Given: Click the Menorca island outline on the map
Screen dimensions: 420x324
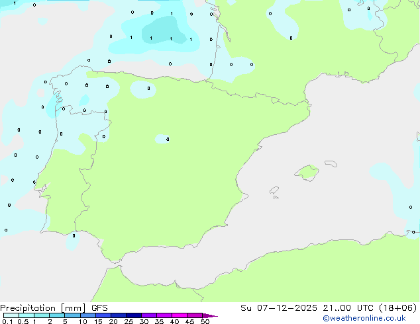Looking at the screenshot, I should (331, 163).
